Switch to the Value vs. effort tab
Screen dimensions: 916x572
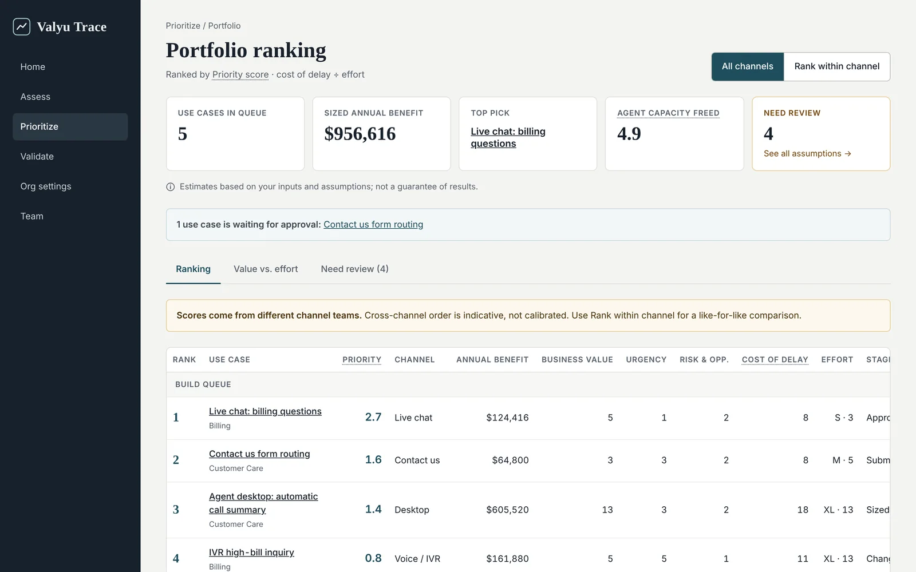[x=266, y=269]
